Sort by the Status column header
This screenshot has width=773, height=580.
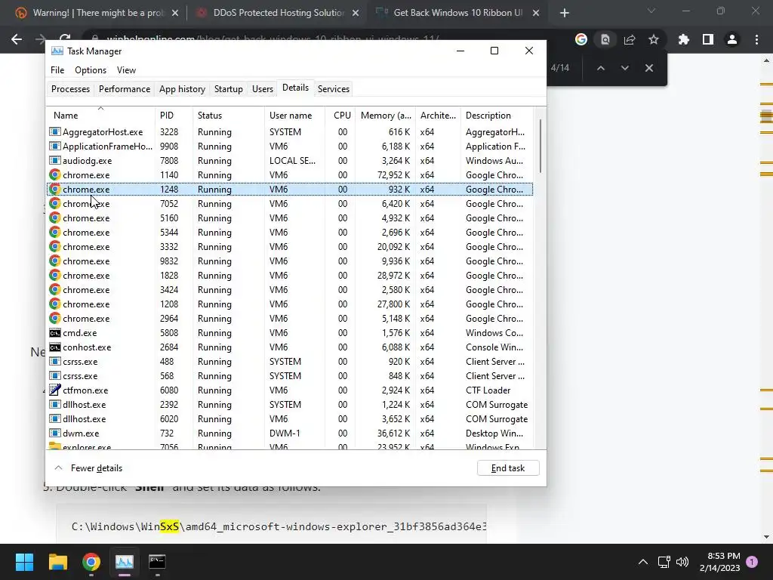coord(228,115)
